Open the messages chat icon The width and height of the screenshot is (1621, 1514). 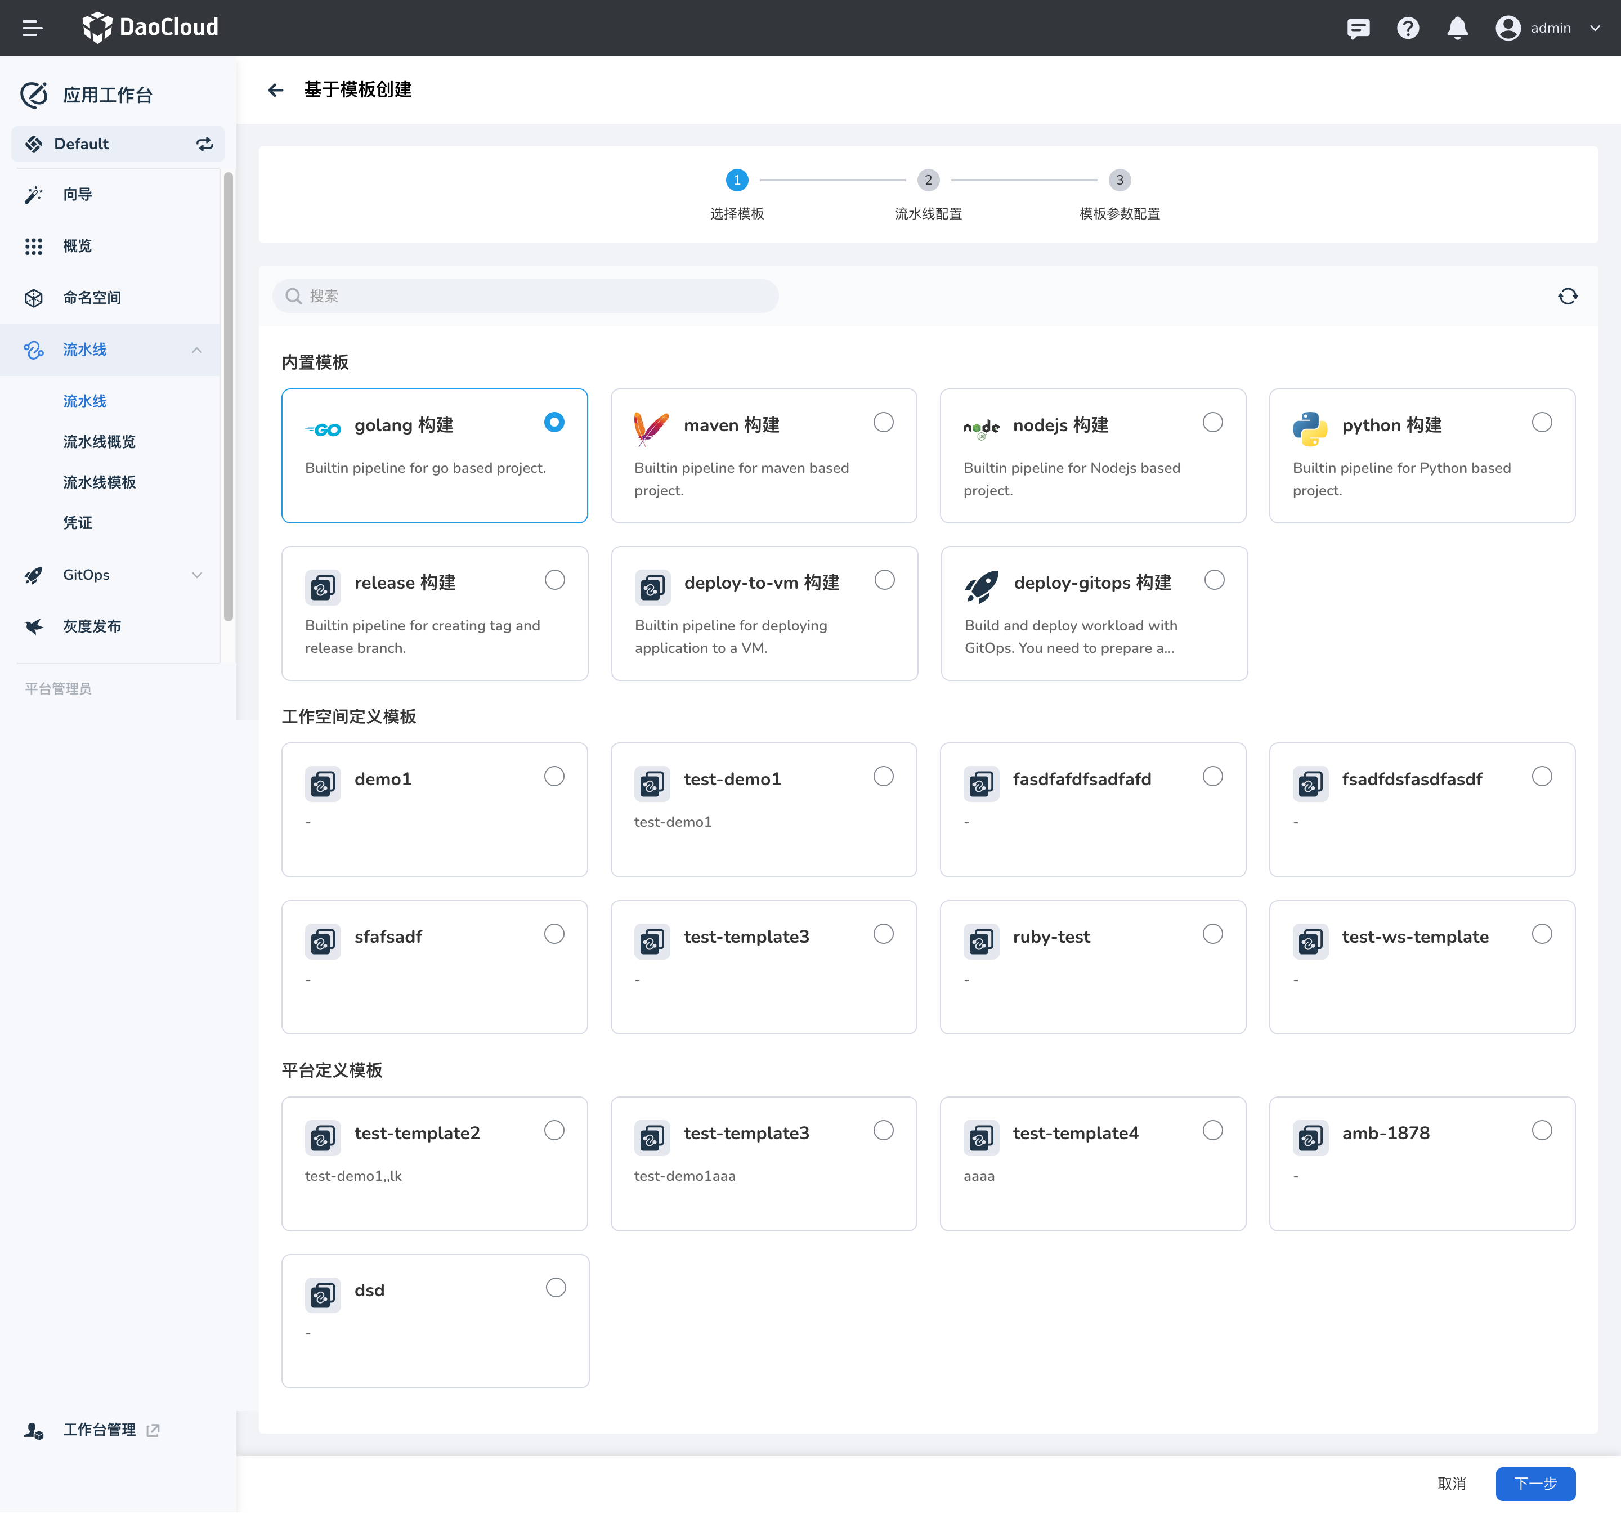click(1358, 29)
